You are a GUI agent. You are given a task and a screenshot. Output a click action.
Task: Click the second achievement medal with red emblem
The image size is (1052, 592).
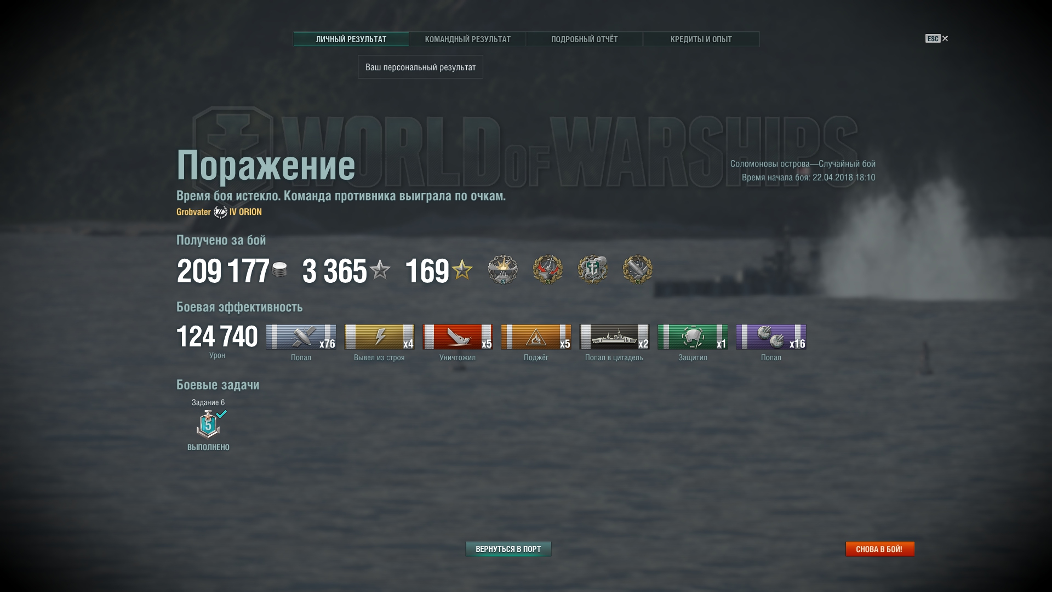(x=547, y=270)
